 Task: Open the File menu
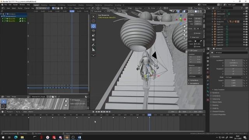coord(5,5)
